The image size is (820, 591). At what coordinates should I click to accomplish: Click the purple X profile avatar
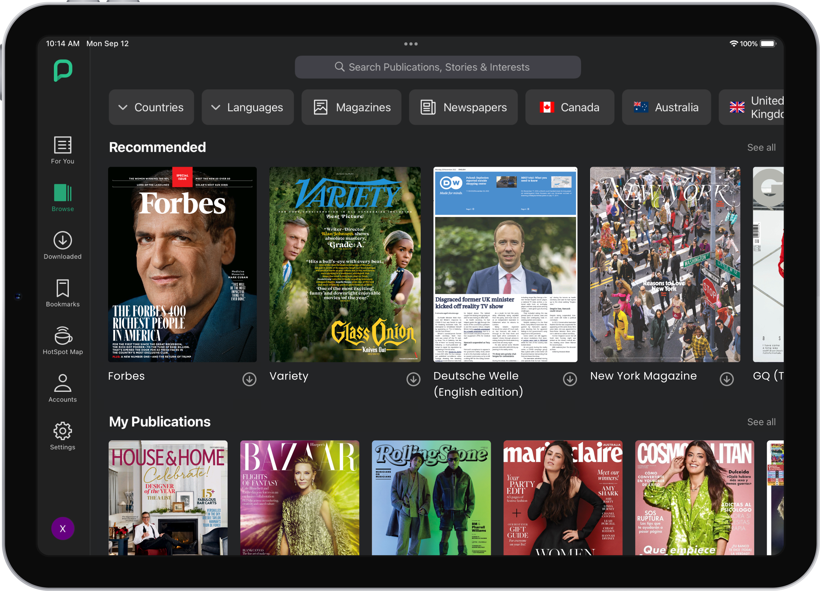tap(63, 528)
